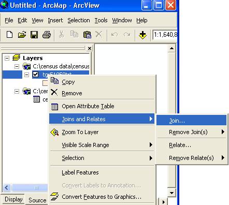Close the table of contents panel
The height and width of the screenshot is (205, 229).
[x=90, y=48]
